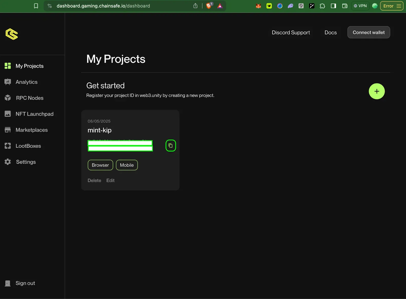Open site settings icon beside URL

[x=50, y=6]
